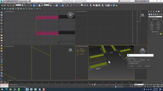Click the Align tool icon
The width and height of the screenshot is (163, 91).
[87, 5]
